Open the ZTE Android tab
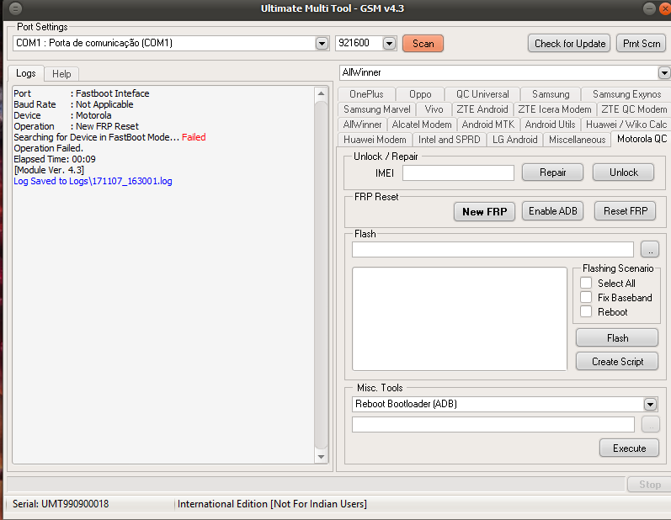 [x=482, y=109]
